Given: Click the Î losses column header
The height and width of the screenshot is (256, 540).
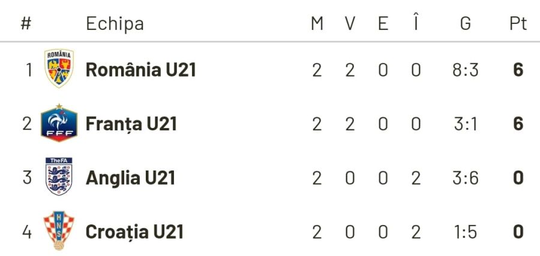Looking at the screenshot, I should pyautogui.click(x=416, y=23).
